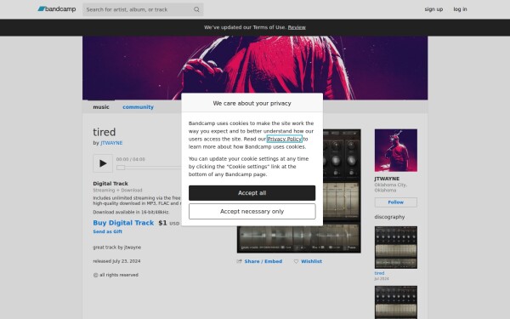Click the 'released July 23, 2024' text

116,261
